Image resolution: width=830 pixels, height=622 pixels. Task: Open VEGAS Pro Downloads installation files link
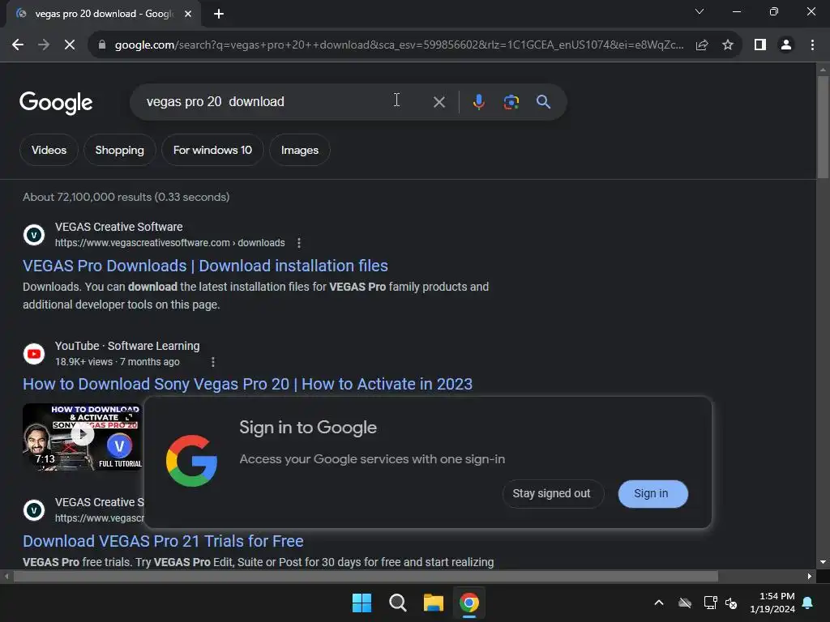tap(205, 266)
